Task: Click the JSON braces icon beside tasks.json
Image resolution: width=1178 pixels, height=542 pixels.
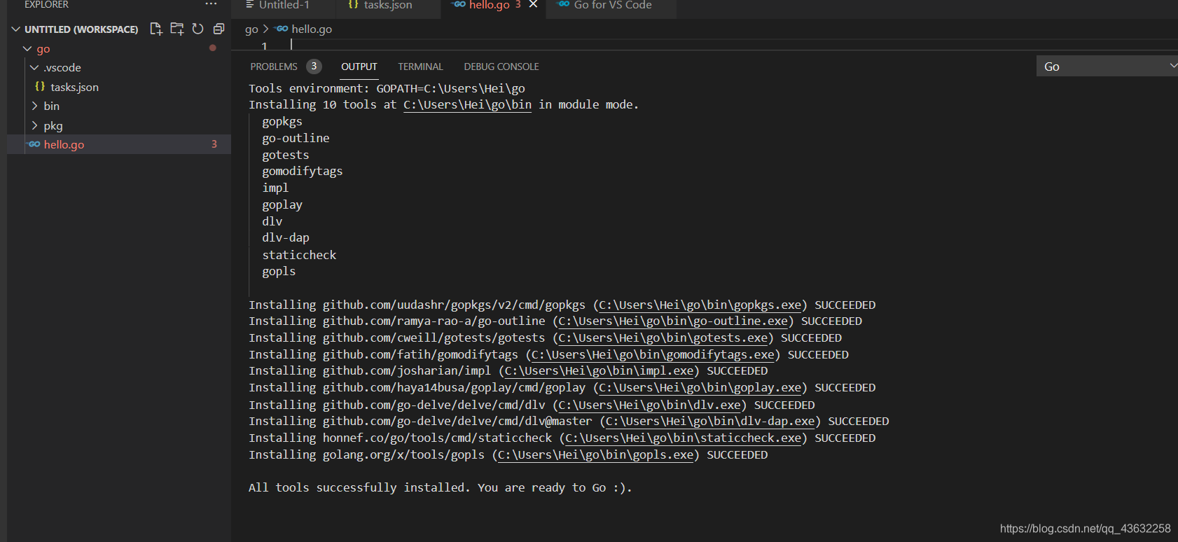Action: (x=40, y=86)
